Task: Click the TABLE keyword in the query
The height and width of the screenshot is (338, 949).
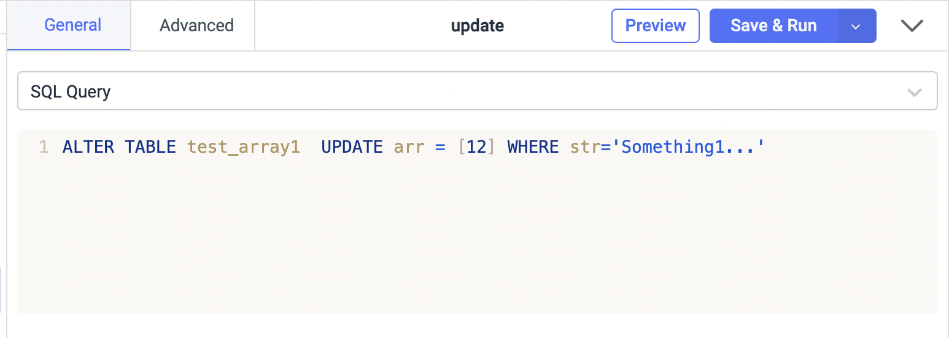Action: point(150,147)
